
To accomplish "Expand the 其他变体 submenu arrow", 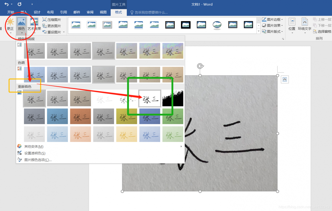I will click(x=181, y=146).
